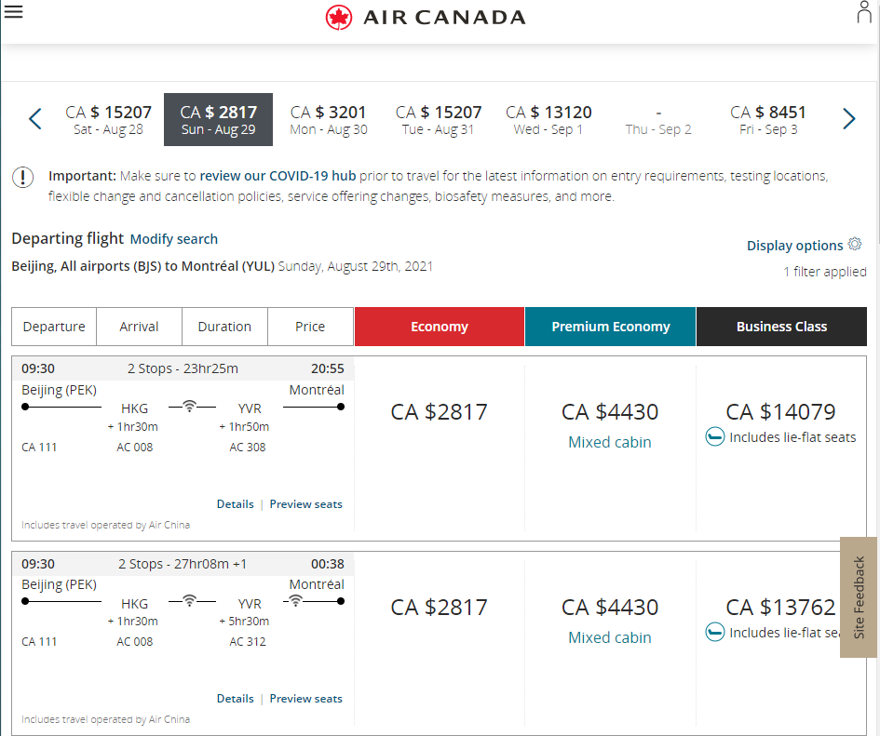The width and height of the screenshot is (880, 736).
Task: Click the previous dates left arrow
Action: point(35,119)
